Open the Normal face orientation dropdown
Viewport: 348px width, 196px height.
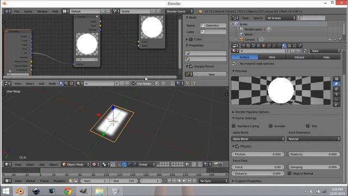point(313,139)
